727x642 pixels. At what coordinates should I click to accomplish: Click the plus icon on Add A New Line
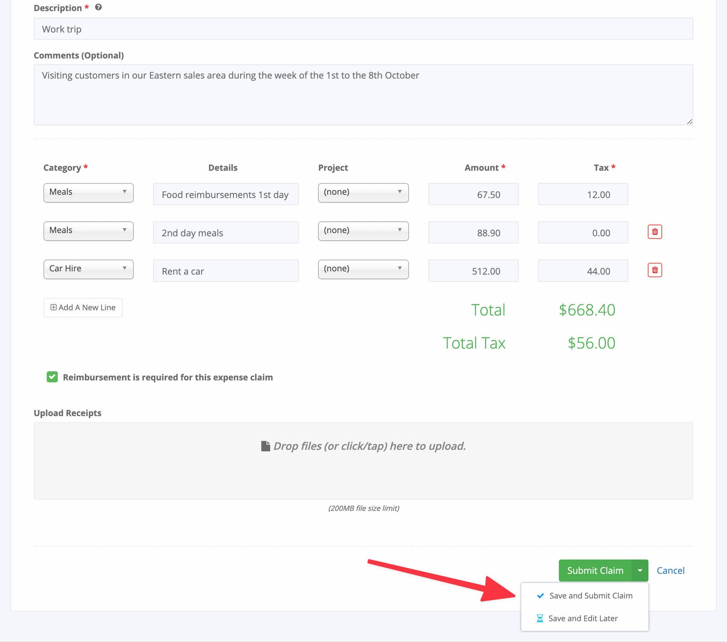point(53,307)
